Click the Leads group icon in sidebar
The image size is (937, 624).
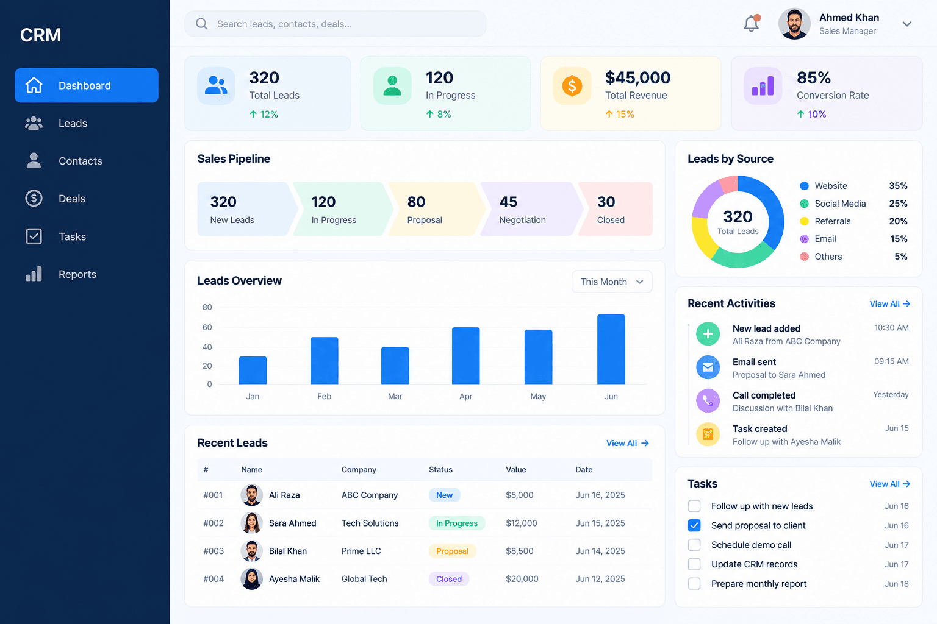(34, 123)
